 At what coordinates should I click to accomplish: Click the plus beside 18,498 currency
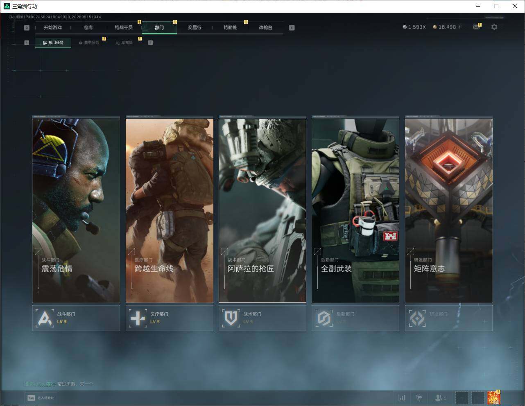[x=460, y=27]
